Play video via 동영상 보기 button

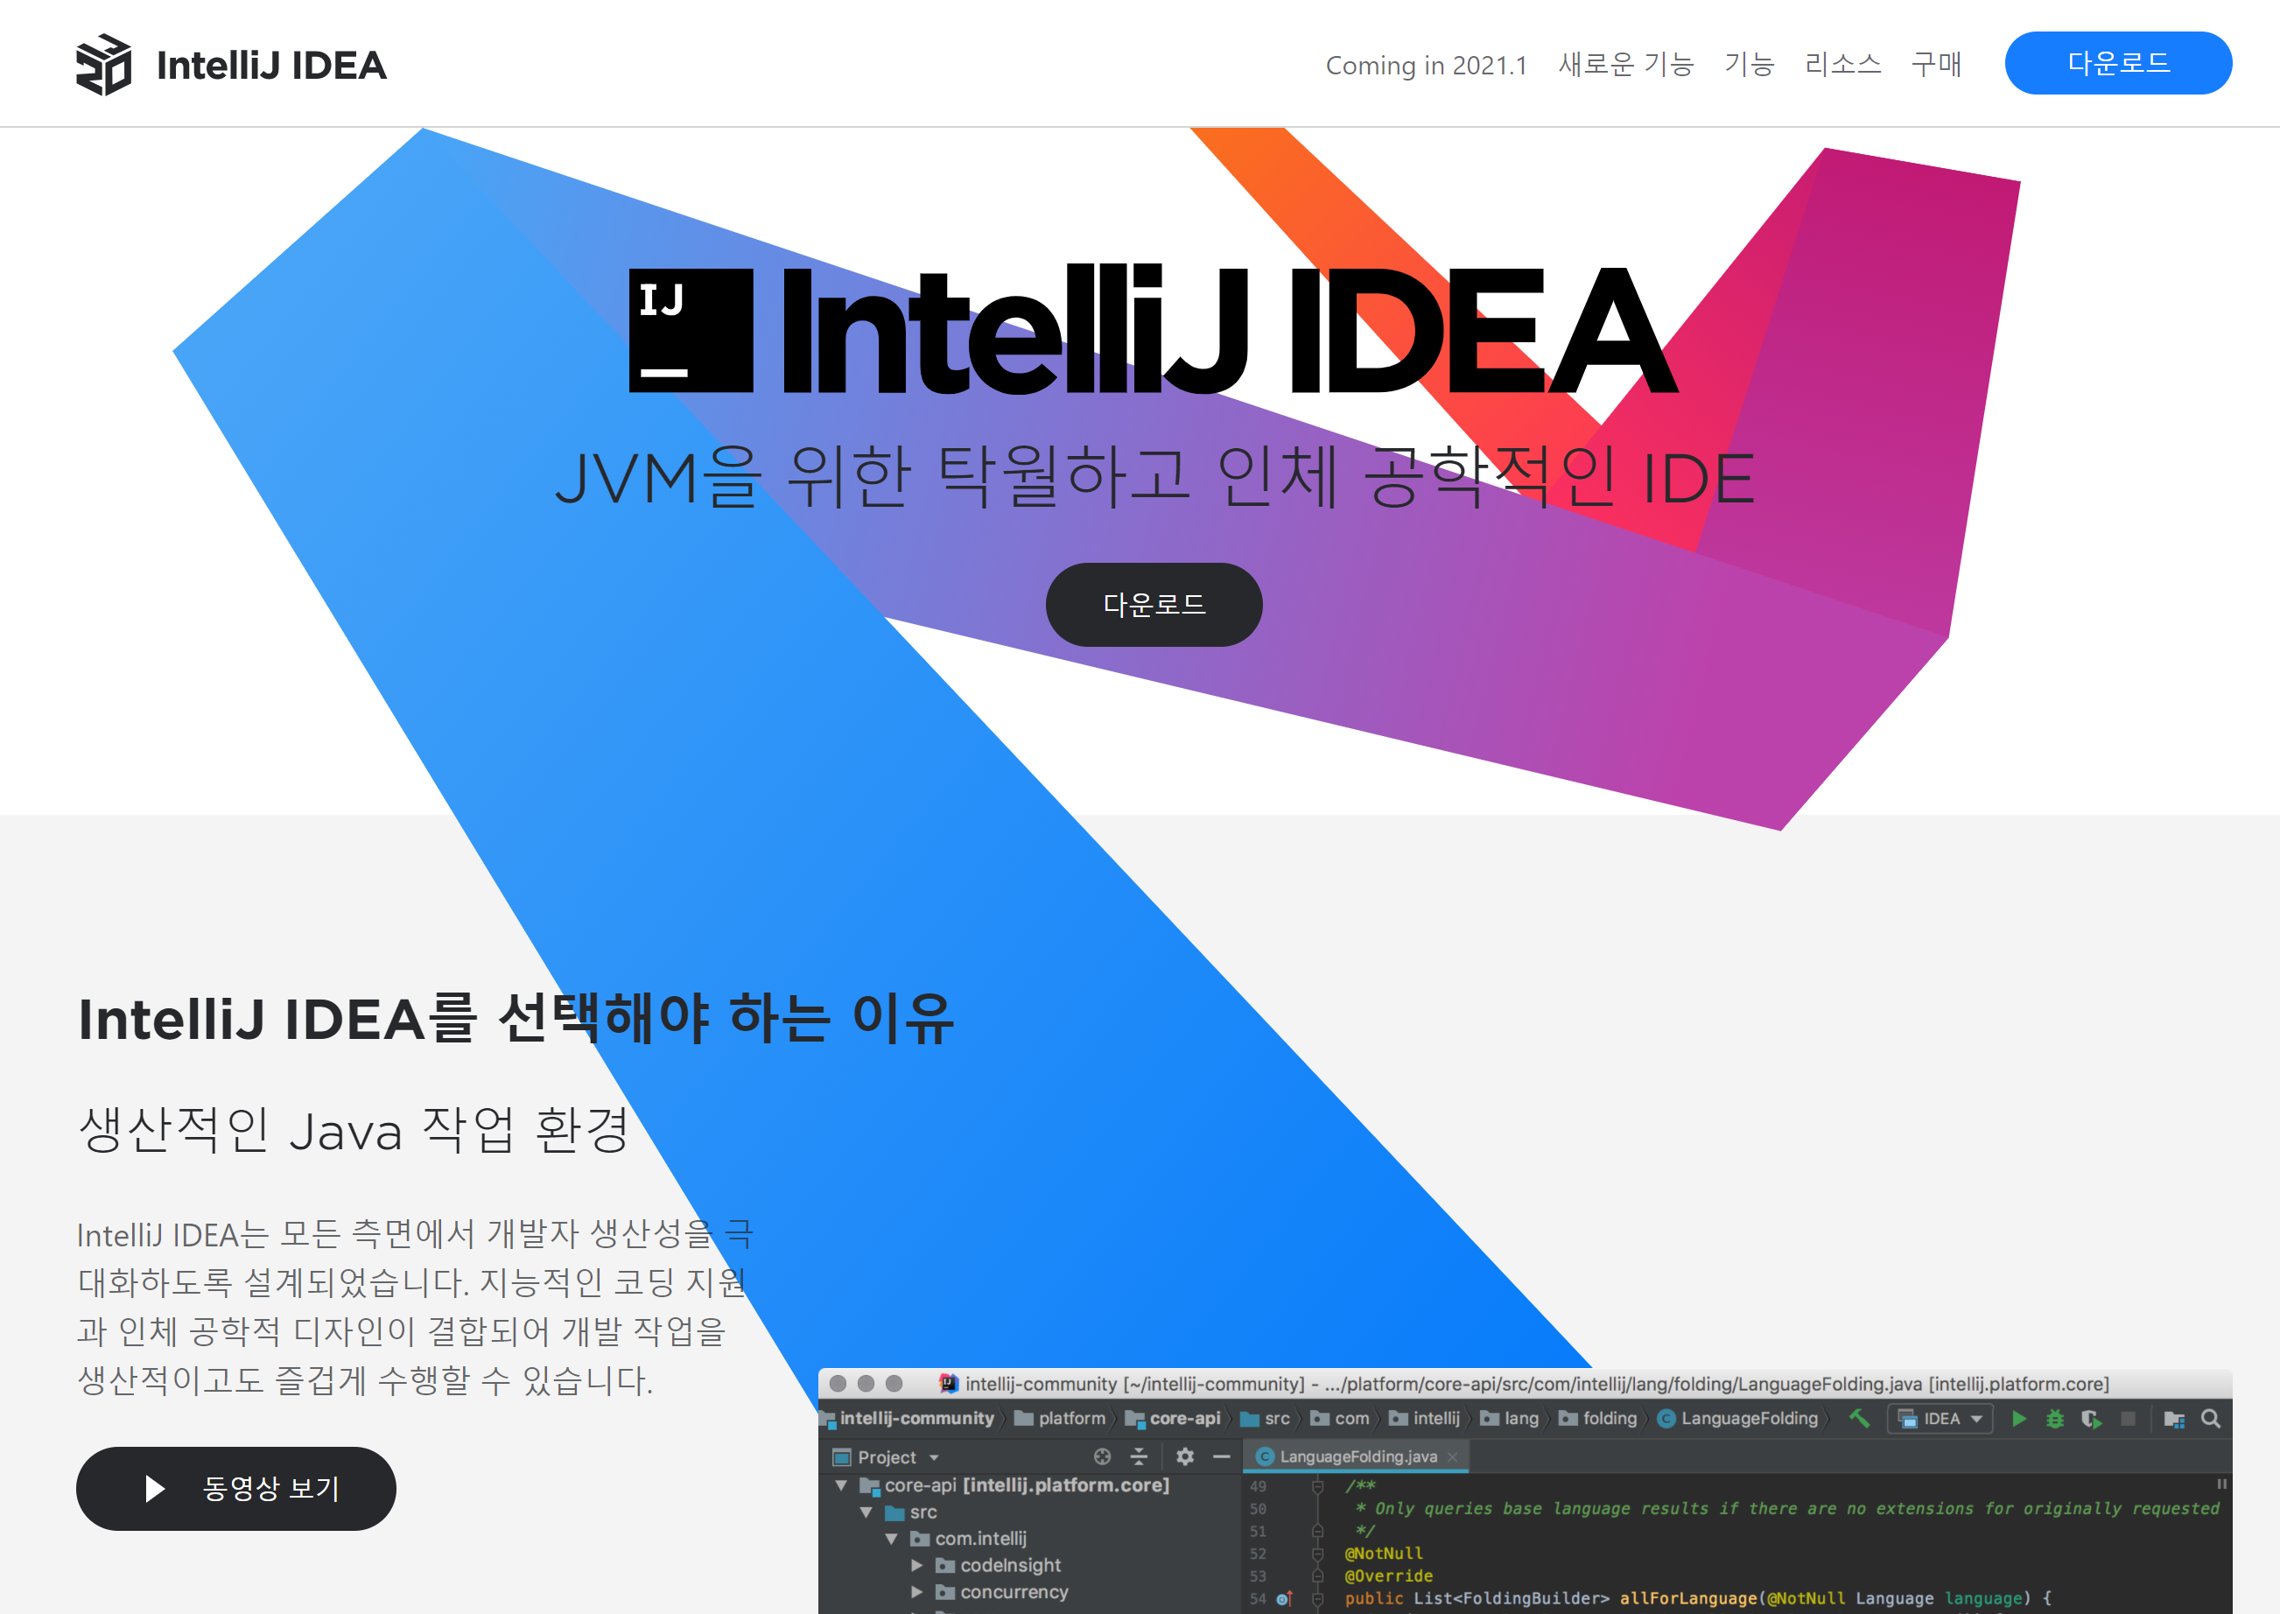click(x=235, y=1488)
